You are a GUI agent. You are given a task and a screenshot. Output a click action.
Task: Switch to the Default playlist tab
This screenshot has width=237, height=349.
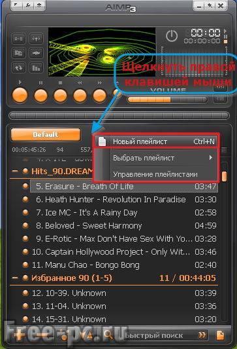(x=46, y=135)
